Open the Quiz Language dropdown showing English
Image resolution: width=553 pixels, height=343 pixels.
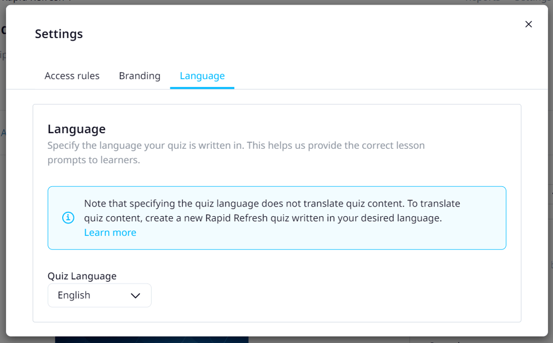click(x=99, y=295)
